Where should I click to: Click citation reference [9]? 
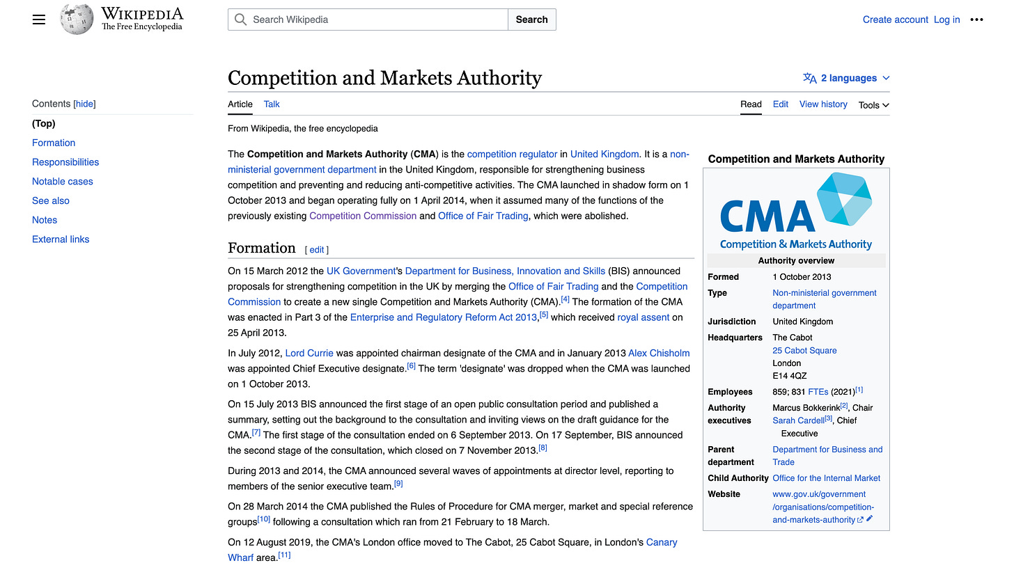point(398,484)
